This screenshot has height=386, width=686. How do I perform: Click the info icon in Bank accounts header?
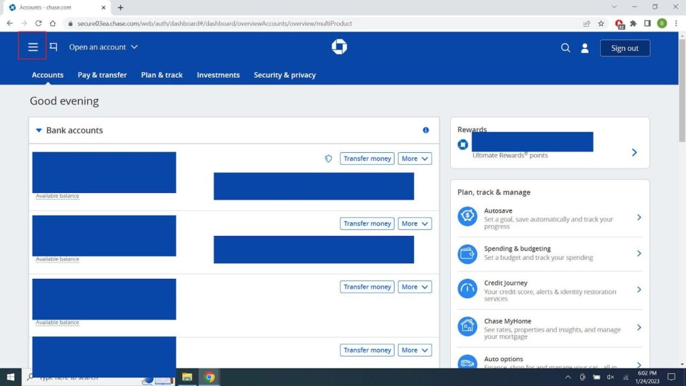coord(425,130)
